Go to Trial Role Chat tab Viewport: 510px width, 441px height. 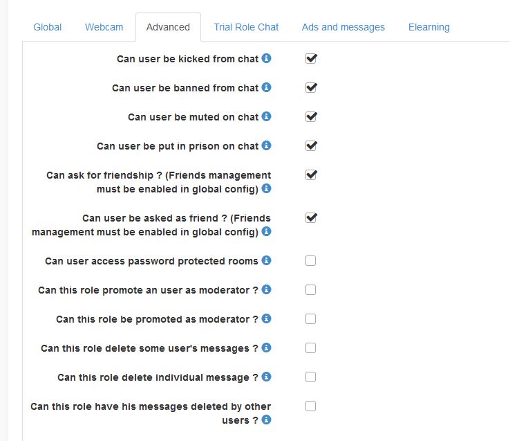tap(246, 27)
